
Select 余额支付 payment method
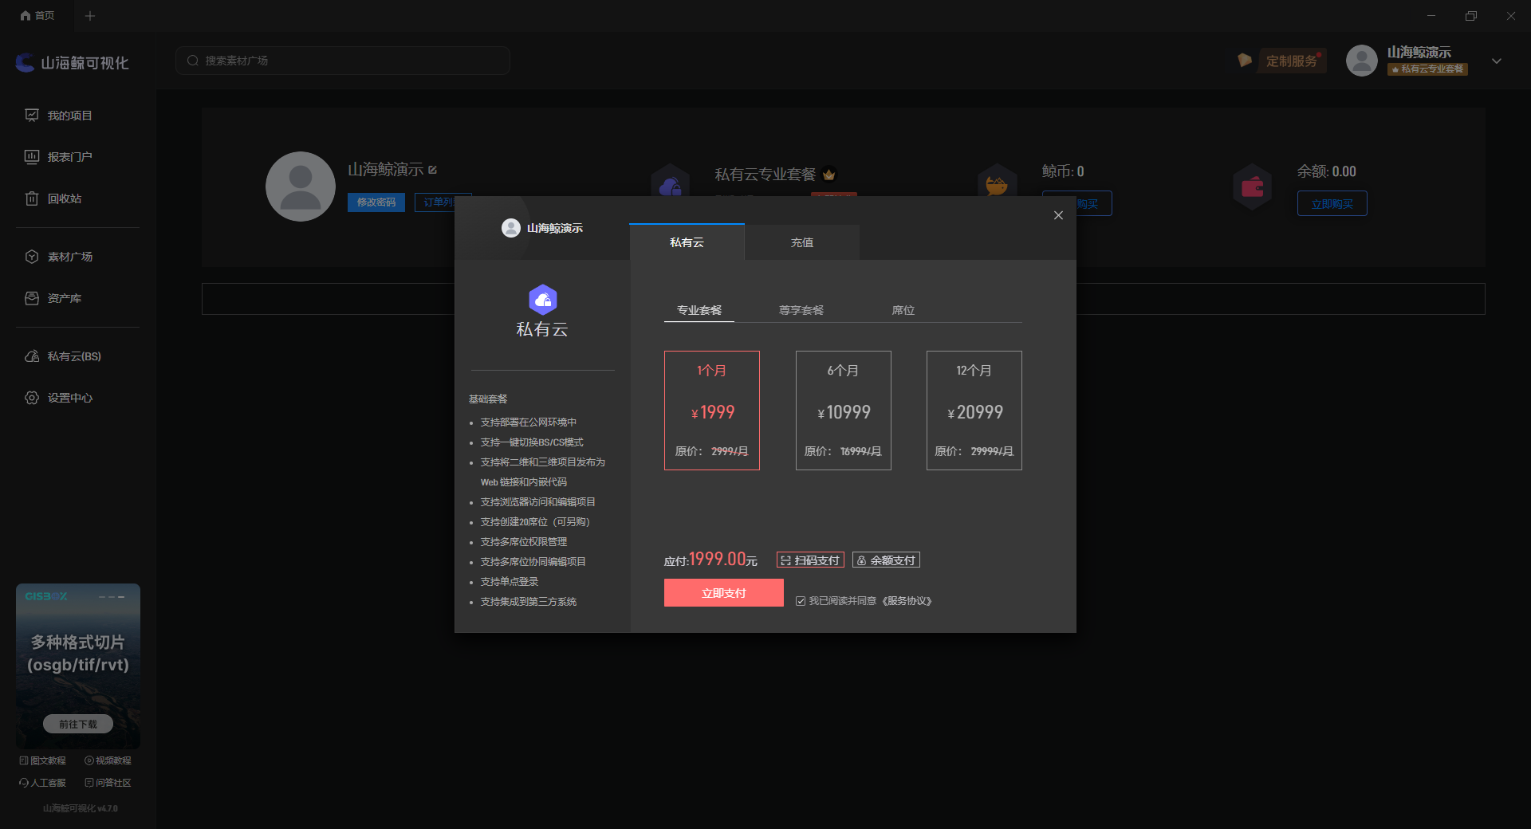point(886,560)
